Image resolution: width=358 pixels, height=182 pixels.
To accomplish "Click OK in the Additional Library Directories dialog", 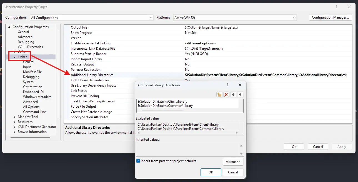I will (x=211, y=172).
